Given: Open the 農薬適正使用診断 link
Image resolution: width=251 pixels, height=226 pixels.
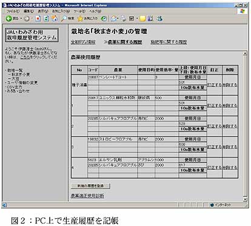Looking at the screenshot, I should pos(87,196).
